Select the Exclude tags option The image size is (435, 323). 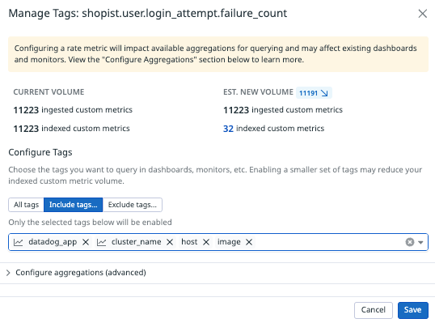point(133,205)
